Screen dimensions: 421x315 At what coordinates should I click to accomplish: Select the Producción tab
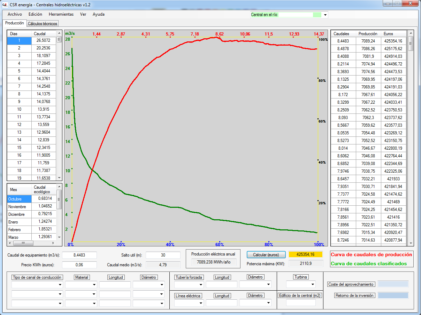[15, 23]
